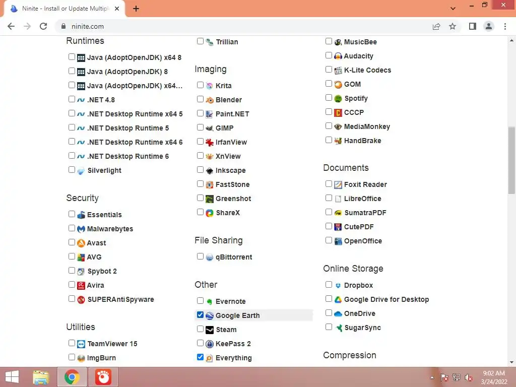516x387 pixels.
Task: Click the Foxit Reader icon
Action: (x=338, y=184)
